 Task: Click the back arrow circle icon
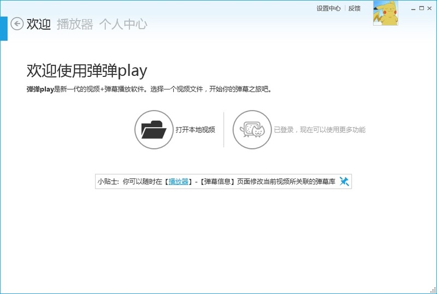(x=17, y=23)
